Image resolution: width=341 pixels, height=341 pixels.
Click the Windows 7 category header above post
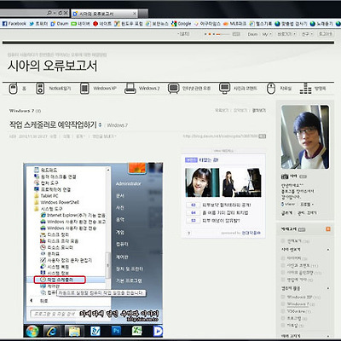click(x=21, y=111)
